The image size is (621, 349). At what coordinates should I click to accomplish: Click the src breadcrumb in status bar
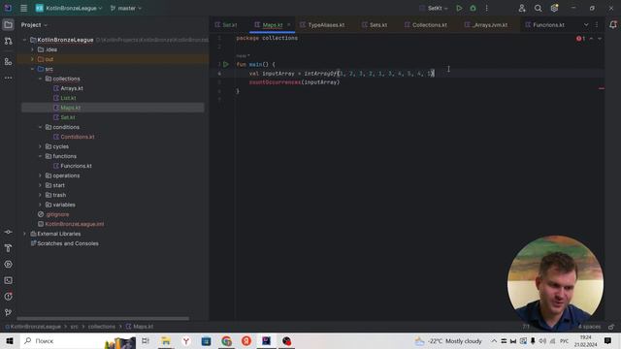coord(74,327)
